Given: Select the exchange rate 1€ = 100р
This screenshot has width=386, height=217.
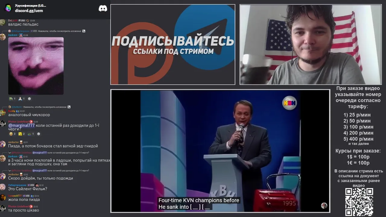Looking at the screenshot, I should (358, 163).
